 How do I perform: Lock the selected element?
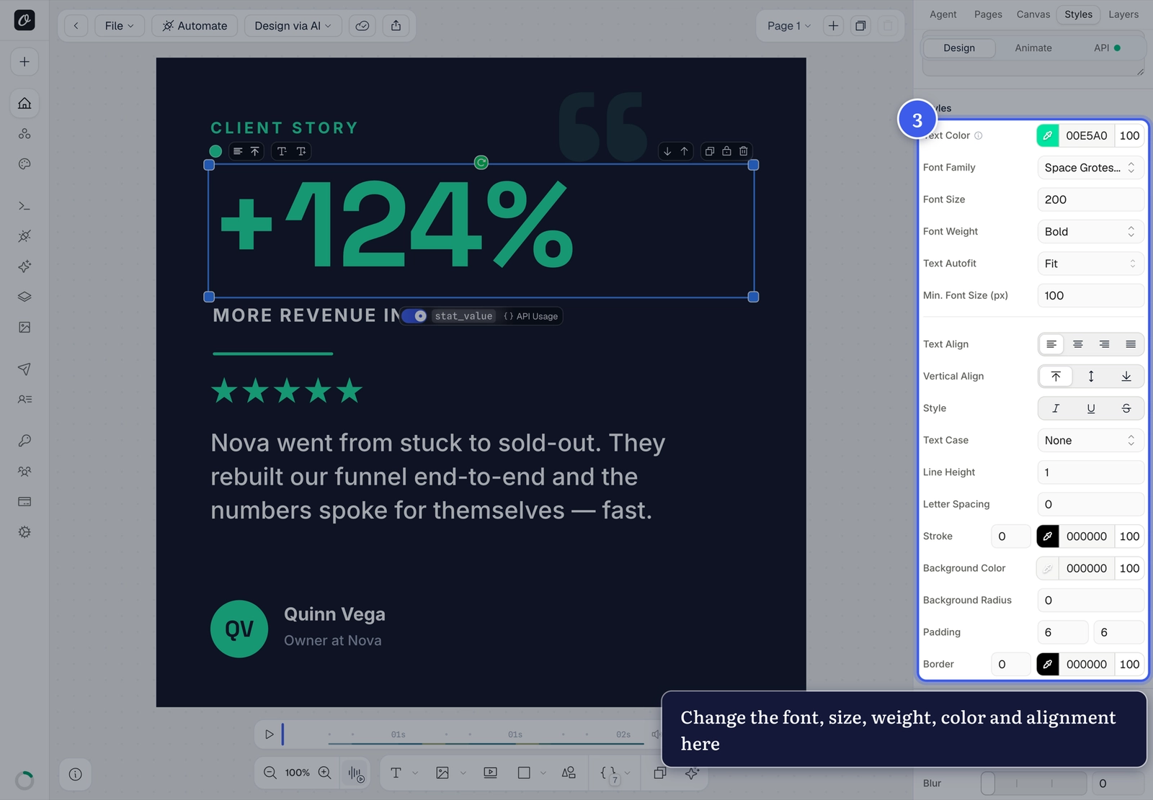click(x=726, y=151)
